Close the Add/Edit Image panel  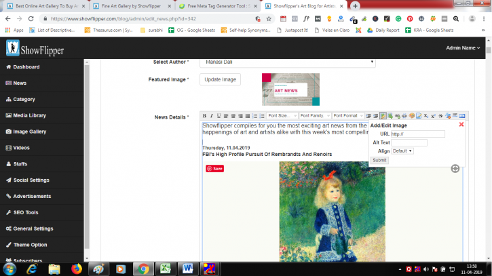point(461,125)
